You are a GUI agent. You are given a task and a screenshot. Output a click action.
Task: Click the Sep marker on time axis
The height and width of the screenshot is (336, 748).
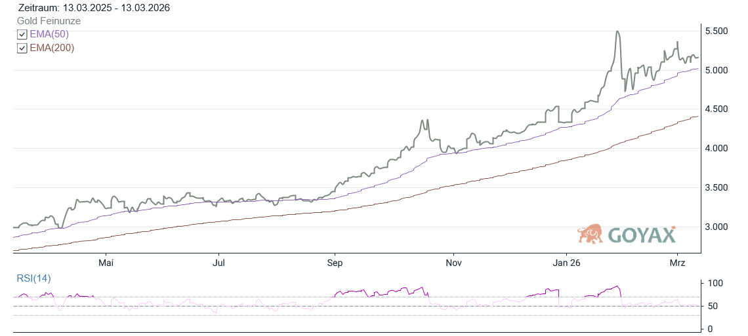click(335, 263)
